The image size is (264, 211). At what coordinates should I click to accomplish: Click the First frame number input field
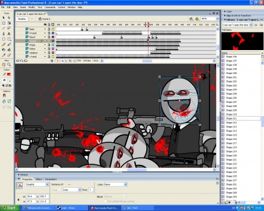[x=91, y=189]
